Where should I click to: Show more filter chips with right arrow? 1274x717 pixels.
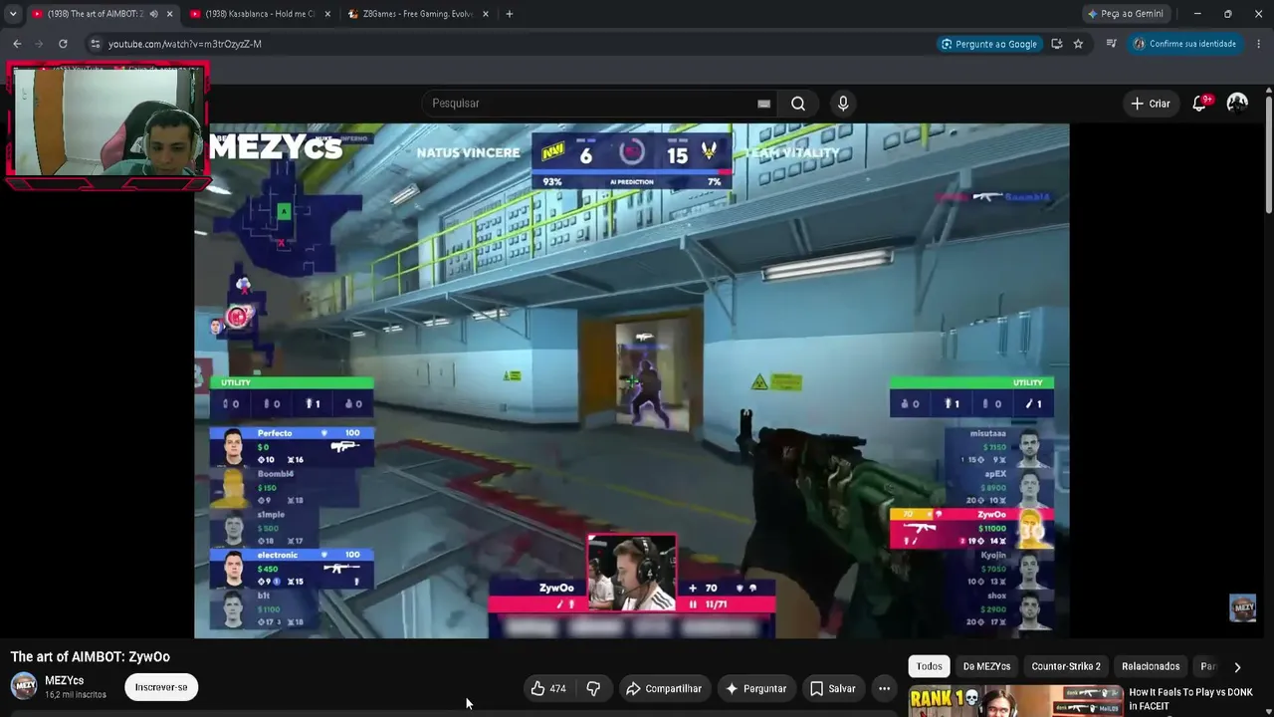[x=1237, y=667]
